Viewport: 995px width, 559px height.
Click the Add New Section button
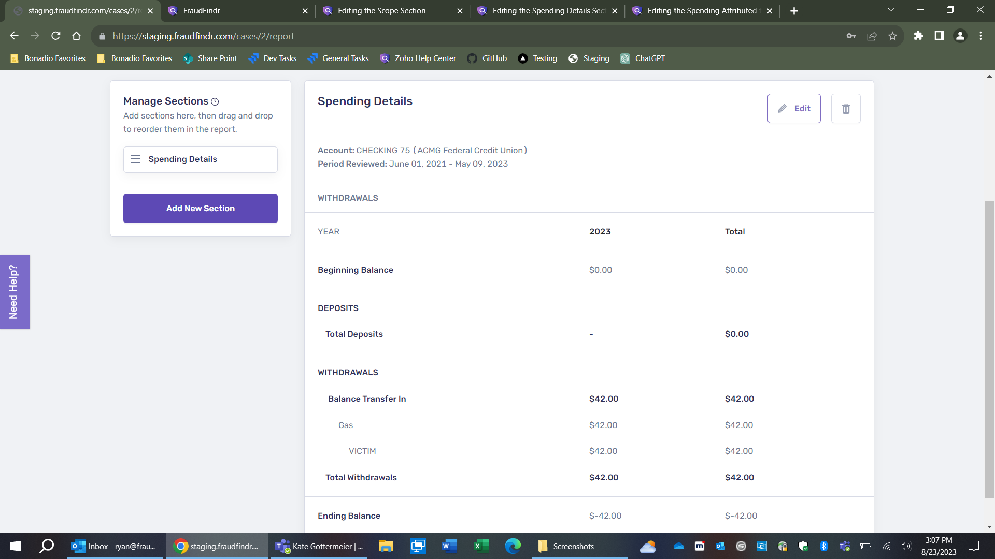point(201,209)
